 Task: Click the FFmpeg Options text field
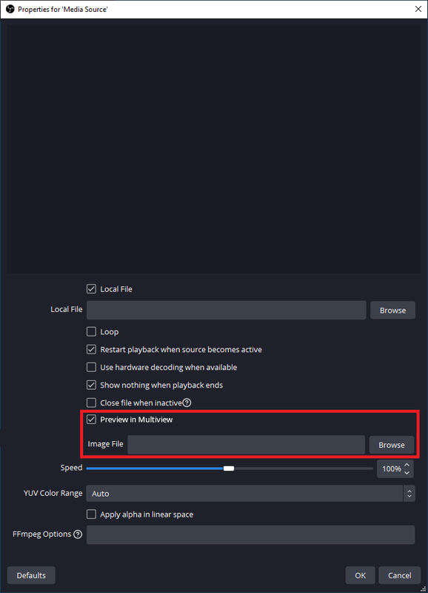coord(250,534)
